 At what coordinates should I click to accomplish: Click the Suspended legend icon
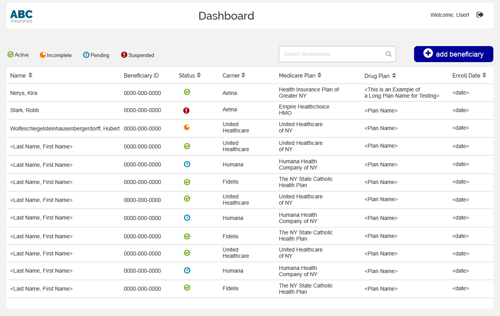point(124,55)
